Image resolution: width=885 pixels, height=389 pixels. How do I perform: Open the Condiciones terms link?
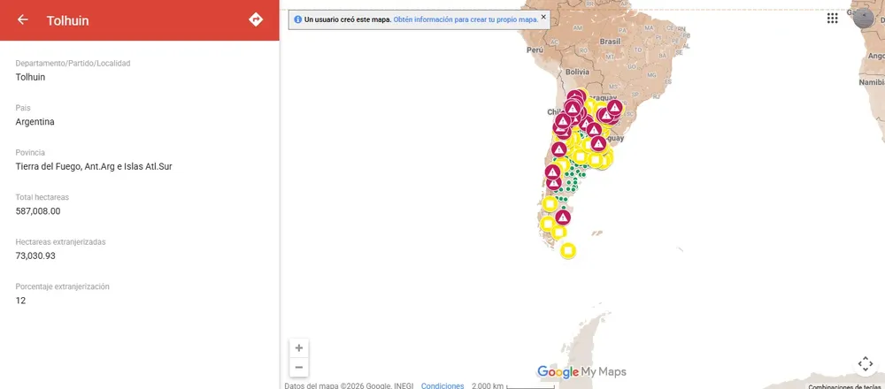442,385
